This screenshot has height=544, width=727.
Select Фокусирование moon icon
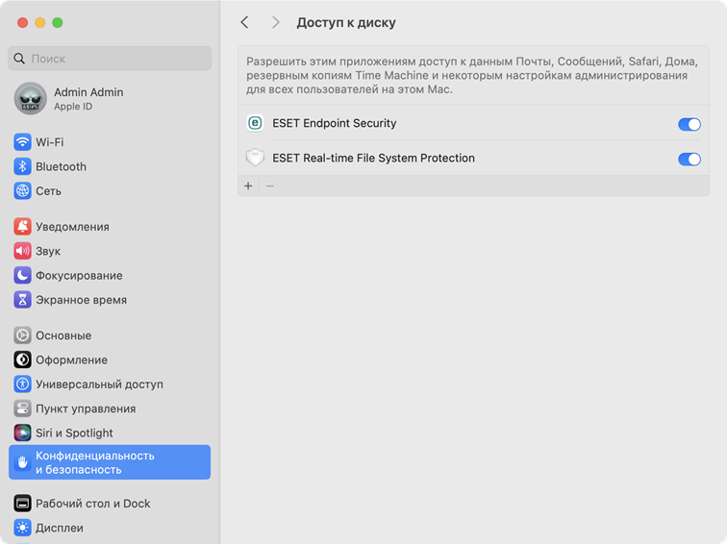[22, 275]
